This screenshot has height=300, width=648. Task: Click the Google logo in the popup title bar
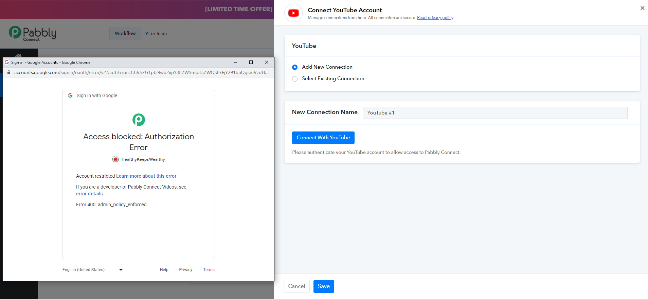pyautogui.click(x=7, y=62)
